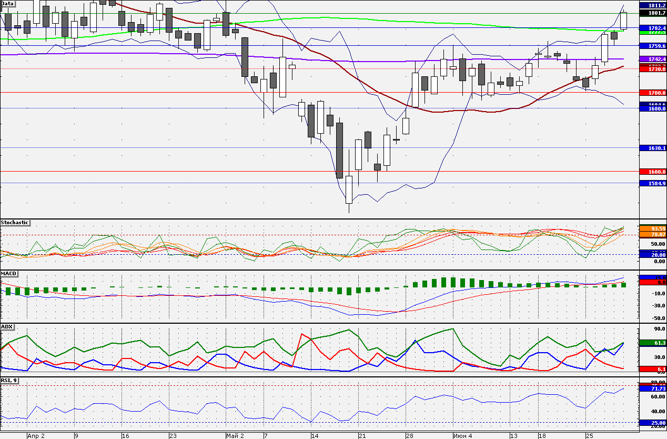Screen dimensions: 667x439
Task: Select the ADX indicator panel label
Action: click(7, 326)
